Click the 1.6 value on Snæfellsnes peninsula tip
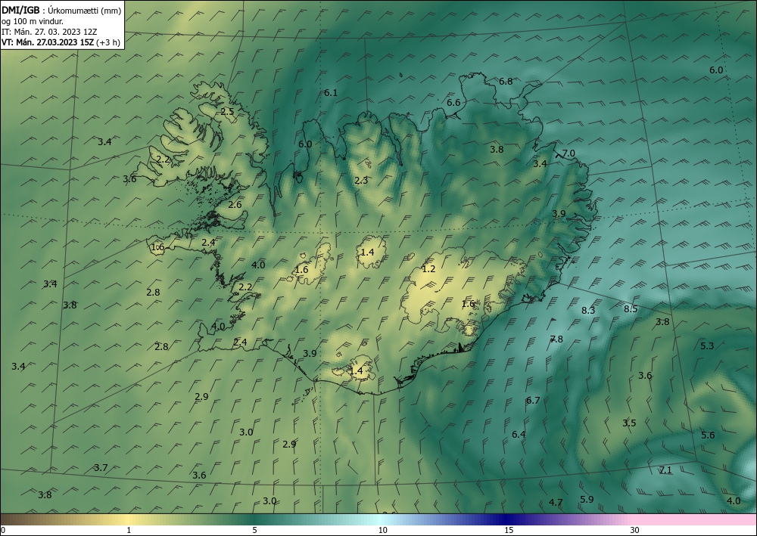Viewport: 757px width, 536px height. click(x=158, y=247)
